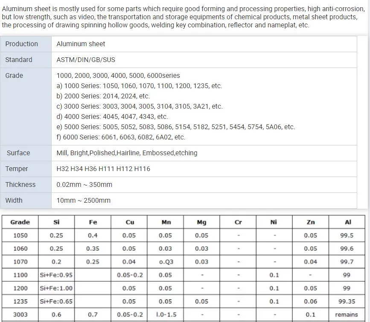Click the 1050 grade row cell
The height and width of the screenshot is (322, 370).
(20, 235)
